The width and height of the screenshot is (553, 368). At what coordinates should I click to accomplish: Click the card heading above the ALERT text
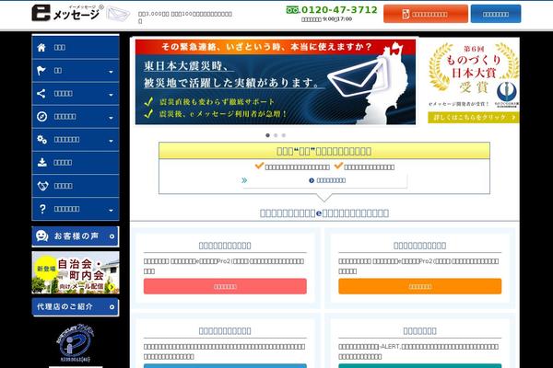coord(419,331)
